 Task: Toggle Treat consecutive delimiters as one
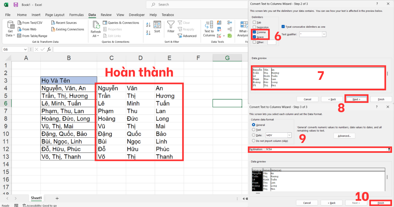click(x=283, y=27)
